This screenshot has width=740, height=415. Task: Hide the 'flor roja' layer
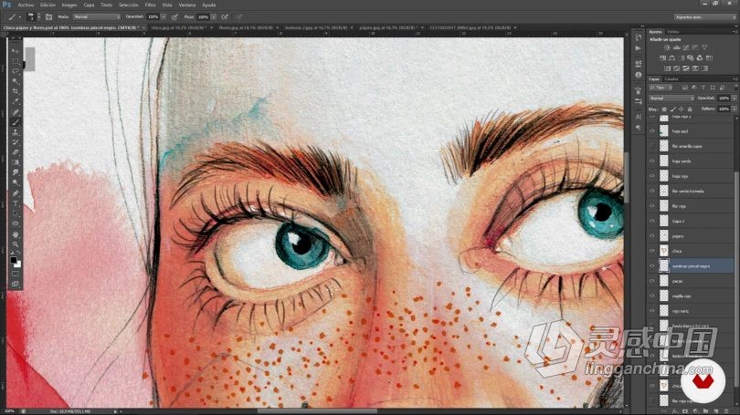coord(652,206)
